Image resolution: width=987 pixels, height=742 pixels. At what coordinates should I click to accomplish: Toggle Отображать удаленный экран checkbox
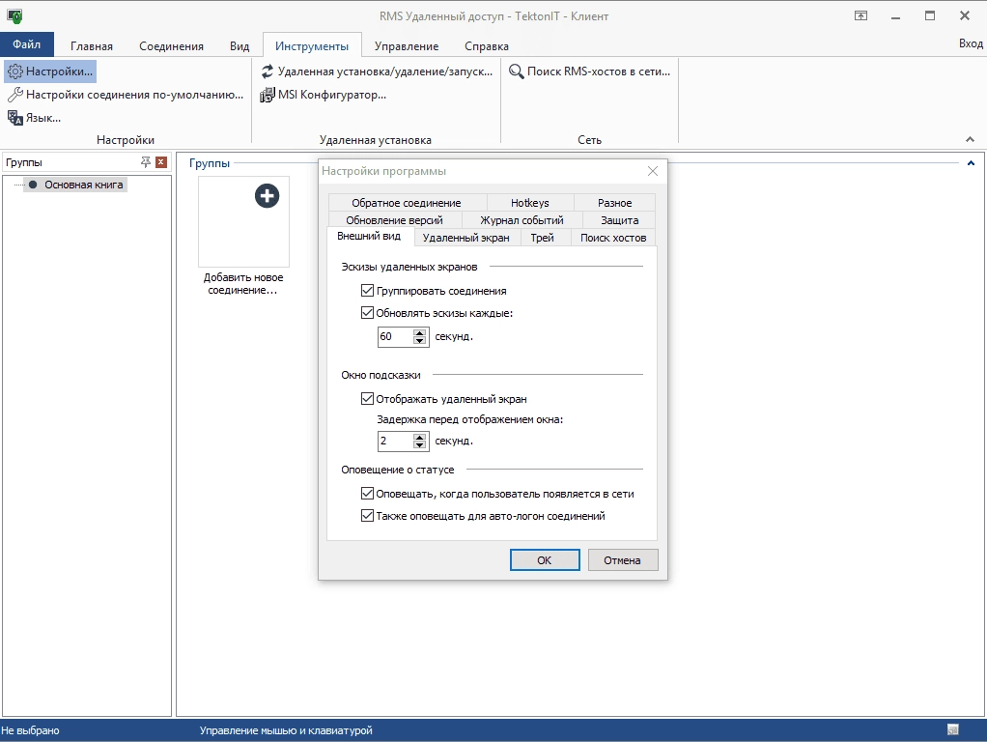[367, 399]
